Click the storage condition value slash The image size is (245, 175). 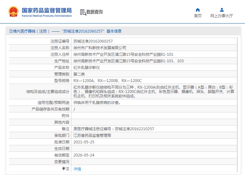coord(74,109)
